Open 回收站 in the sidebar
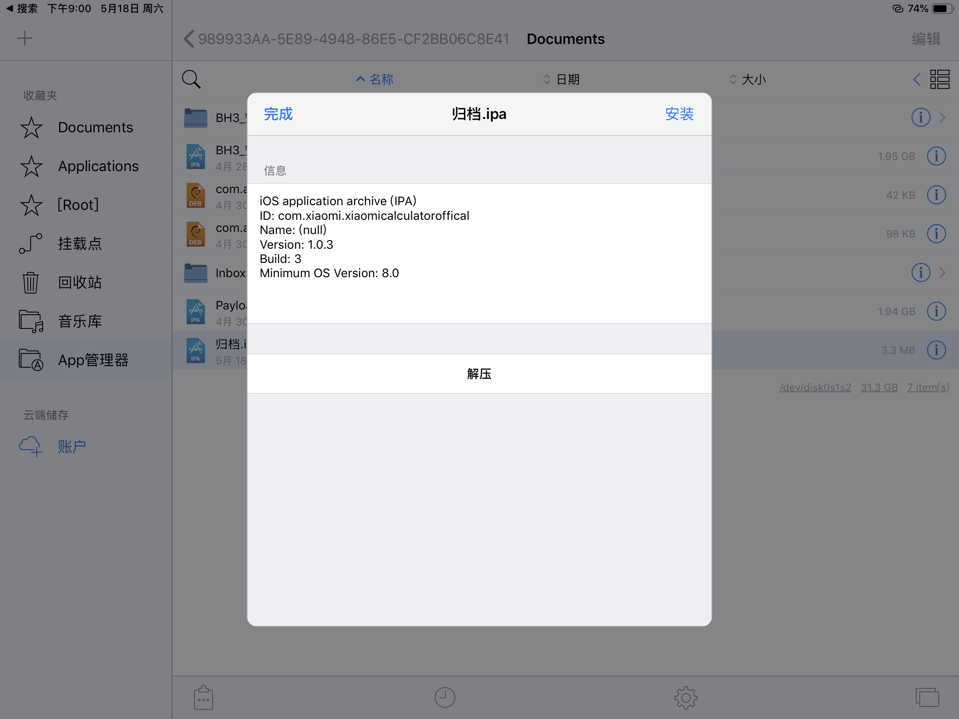This screenshot has height=719, width=959. [x=80, y=283]
